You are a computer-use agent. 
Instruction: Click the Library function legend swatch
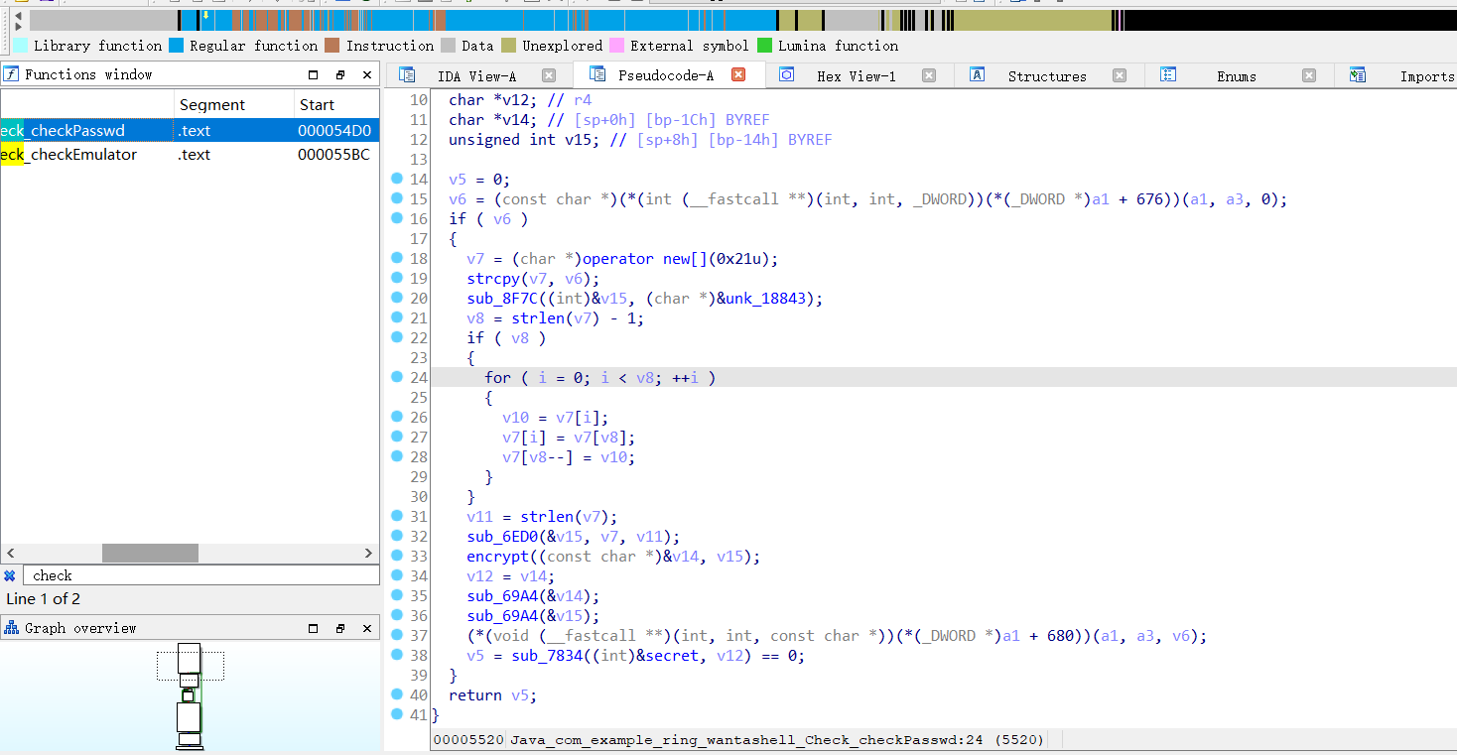(20, 45)
